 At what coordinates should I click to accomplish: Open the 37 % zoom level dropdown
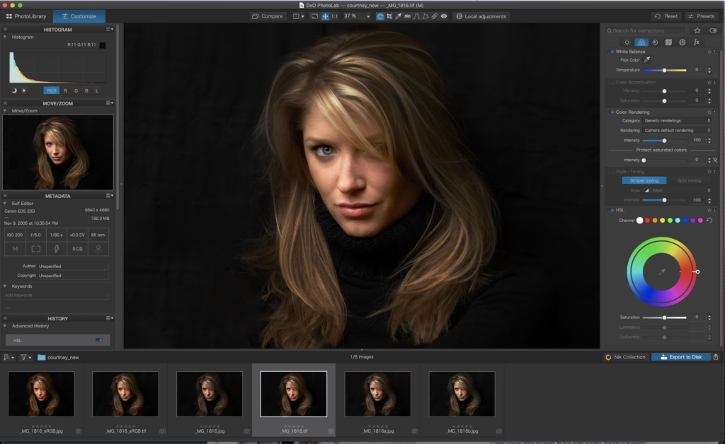[358, 16]
